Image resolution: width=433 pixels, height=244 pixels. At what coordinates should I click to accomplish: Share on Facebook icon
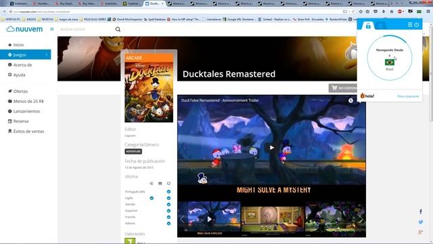coord(421,211)
